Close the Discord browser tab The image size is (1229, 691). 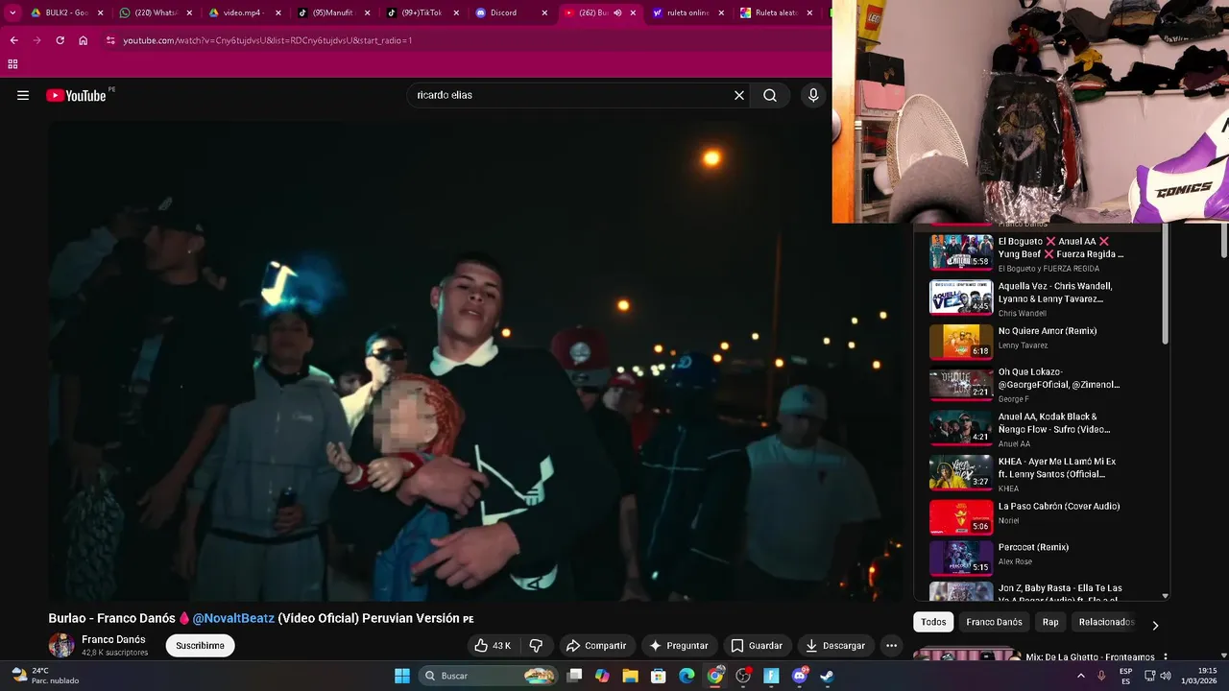(x=544, y=12)
